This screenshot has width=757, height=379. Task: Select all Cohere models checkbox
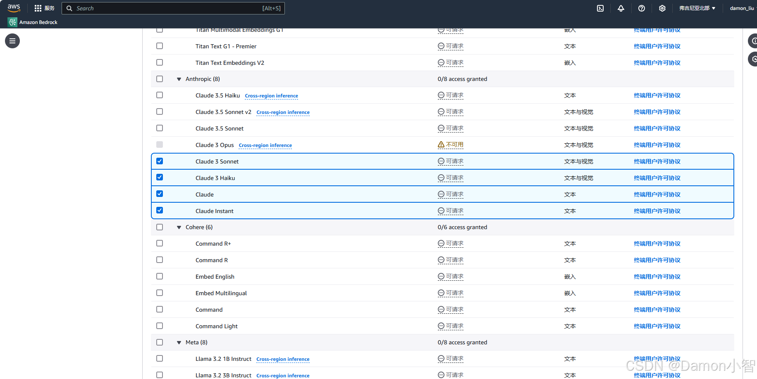coord(160,227)
